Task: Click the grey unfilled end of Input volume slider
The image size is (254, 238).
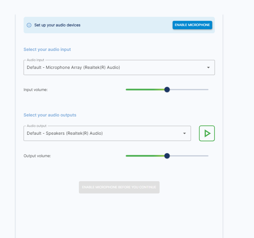Action: click(191, 90)
